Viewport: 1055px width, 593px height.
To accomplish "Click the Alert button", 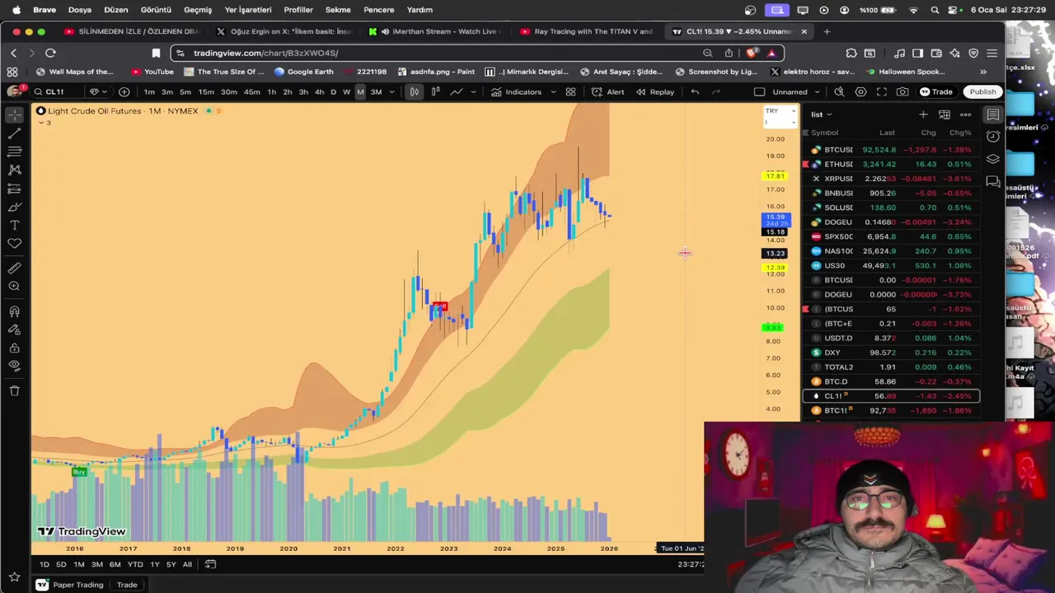I will [608, 91].
